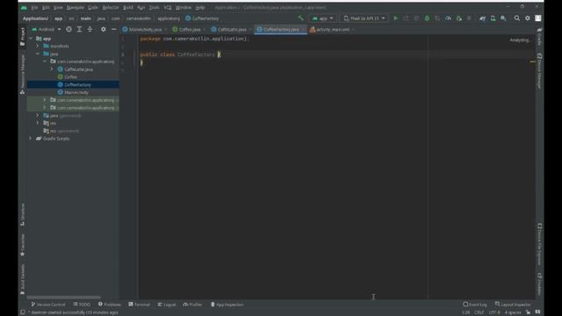Expand the Gradle Scripts node

31,139
